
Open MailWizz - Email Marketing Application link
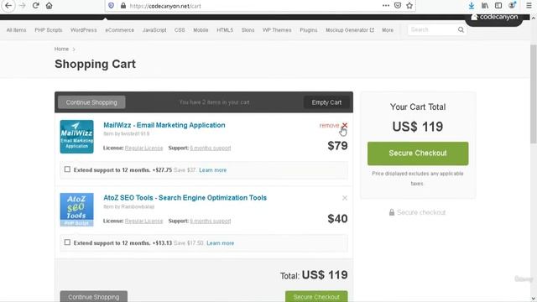point(164,125)
